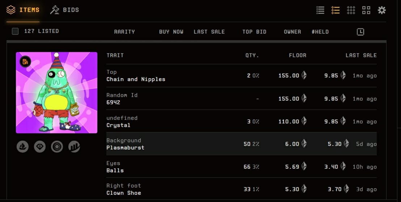Switch to small dotted grid view
401x202 pixels.
point(351,10)
